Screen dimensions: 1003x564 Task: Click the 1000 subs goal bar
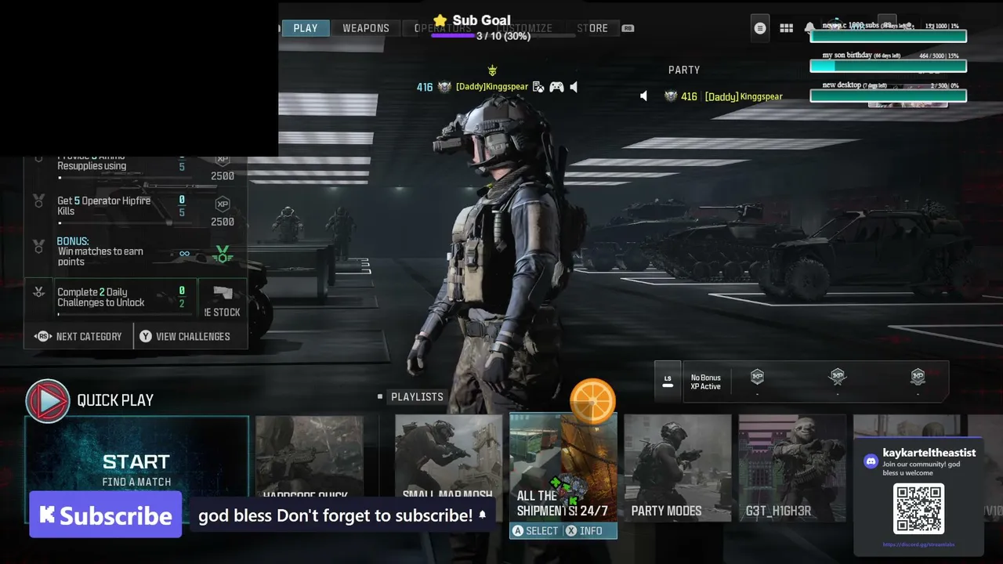coord(888,36)
